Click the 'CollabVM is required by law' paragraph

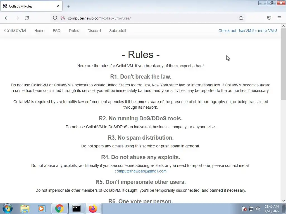click(141, 104)
